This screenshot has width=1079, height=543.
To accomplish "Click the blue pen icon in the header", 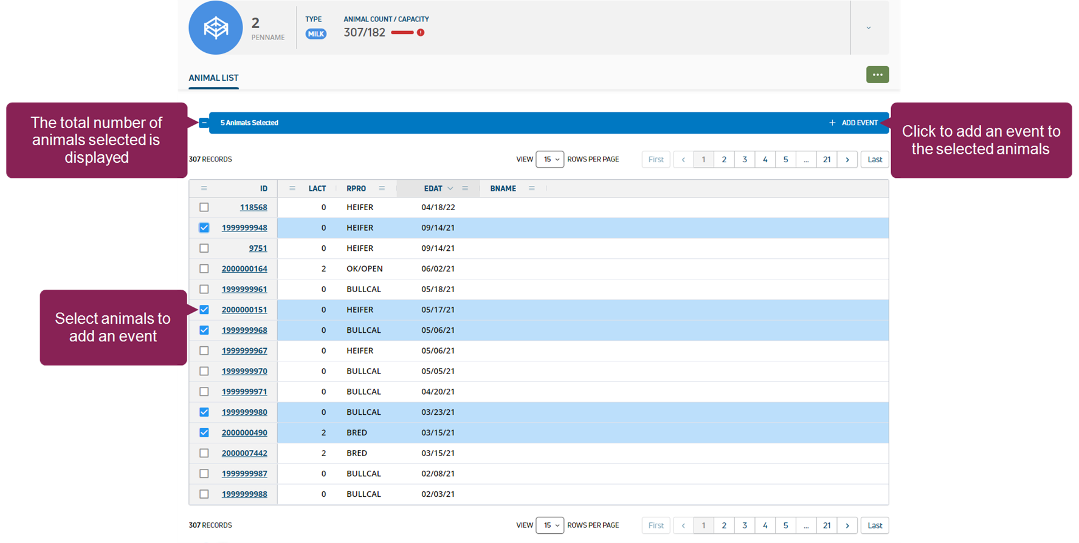I will pos(215,28).
